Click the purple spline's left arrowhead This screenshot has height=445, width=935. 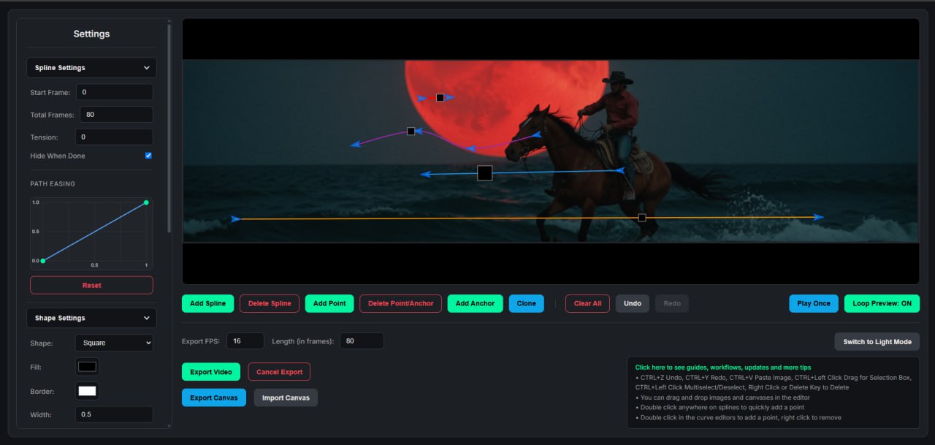pos(355,144)
